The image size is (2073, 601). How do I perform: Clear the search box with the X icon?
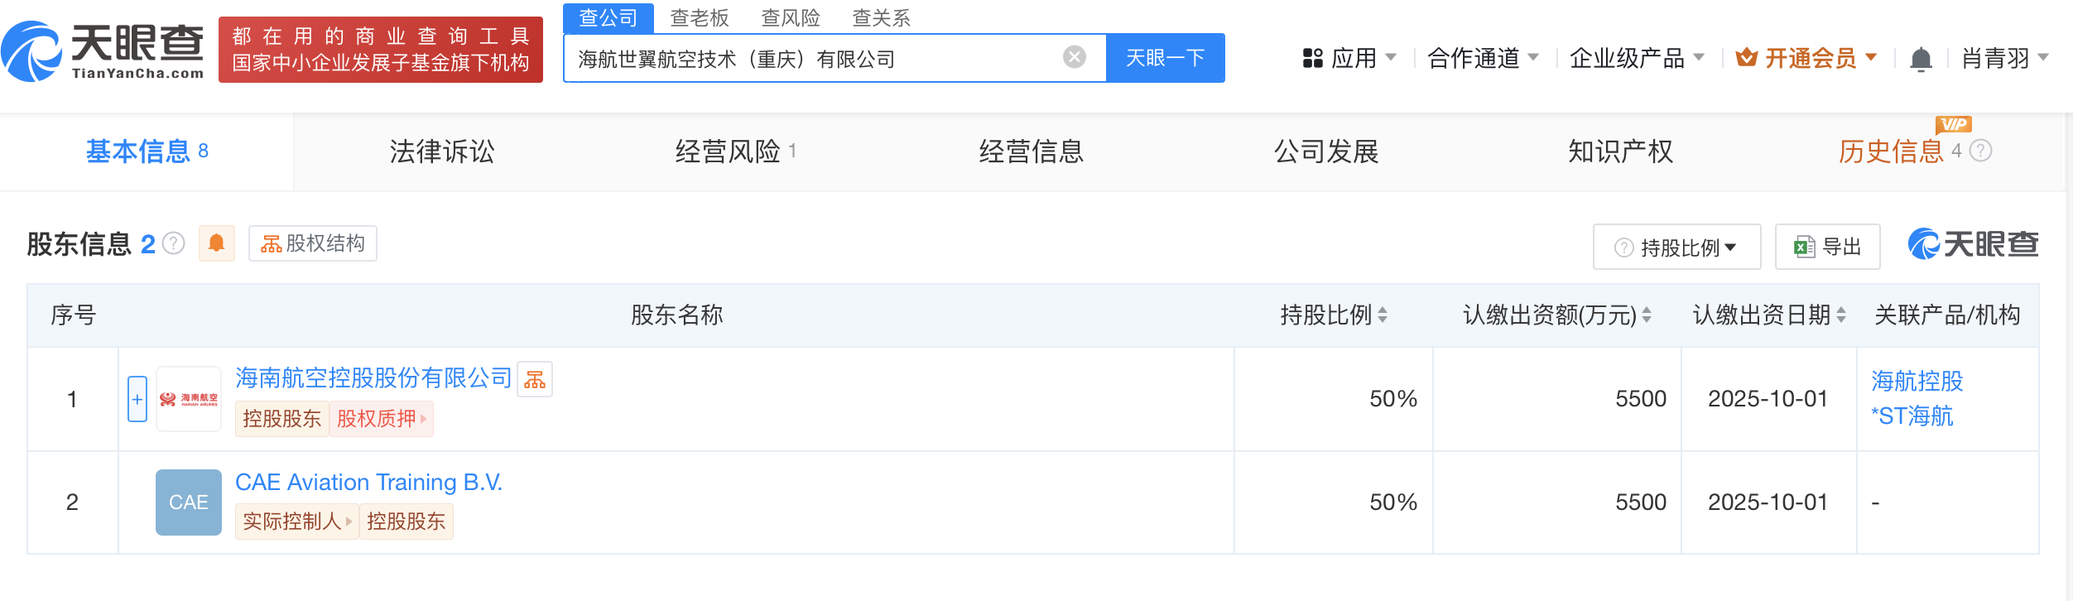(x=1075, y=57)
